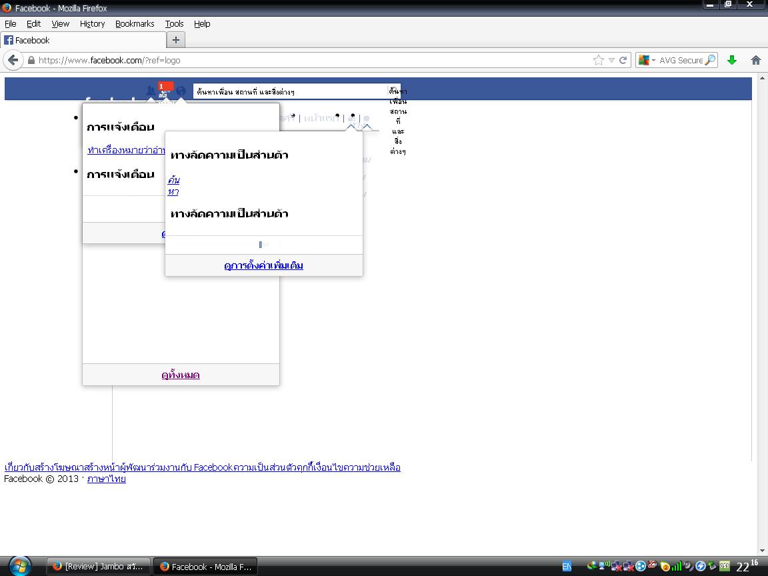Click the 'ค้นหา' link in privacy shortcuts
The image size is (768, 576).
click(173, 185)
